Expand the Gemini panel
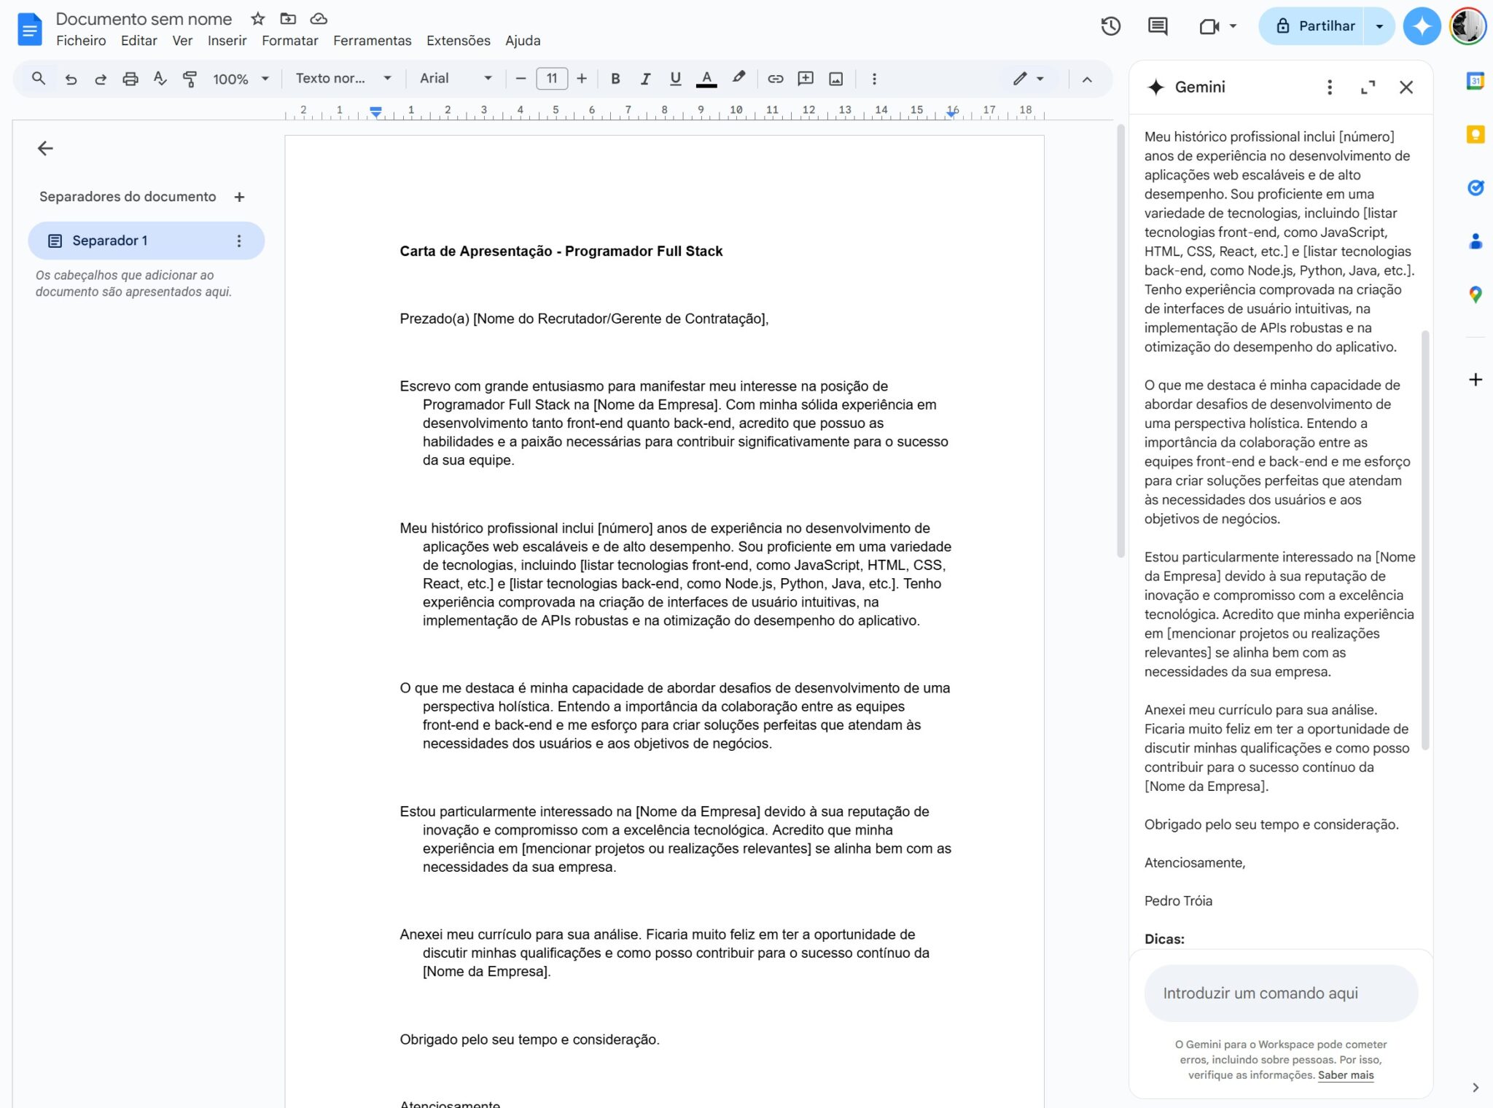The image size is (1493, 1108). 1368,87
